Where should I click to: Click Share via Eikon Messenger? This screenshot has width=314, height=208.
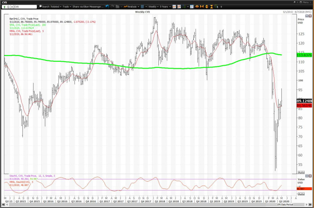pyautogui.click(x=88, y=7)
